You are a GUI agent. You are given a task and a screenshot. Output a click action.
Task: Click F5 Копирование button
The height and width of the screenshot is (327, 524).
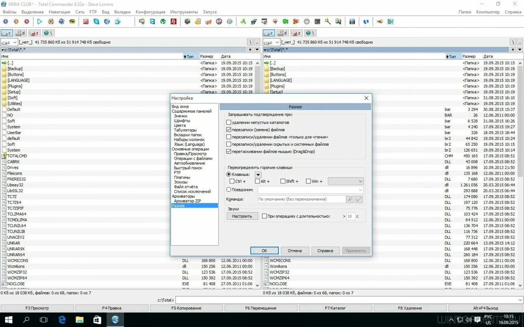click(187, 308)
